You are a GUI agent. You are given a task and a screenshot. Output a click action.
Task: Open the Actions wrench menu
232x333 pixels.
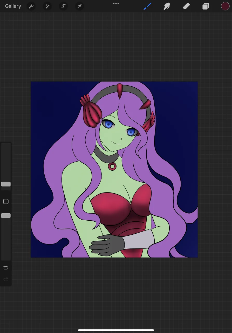click(x=31, y=6)
